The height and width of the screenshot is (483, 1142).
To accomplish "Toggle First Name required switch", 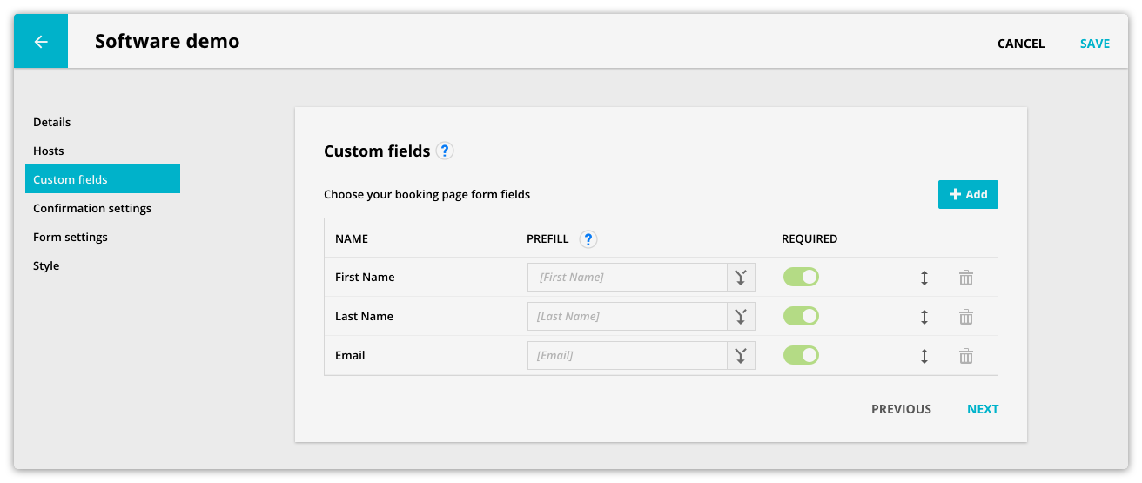I will (x=801, y=277).
